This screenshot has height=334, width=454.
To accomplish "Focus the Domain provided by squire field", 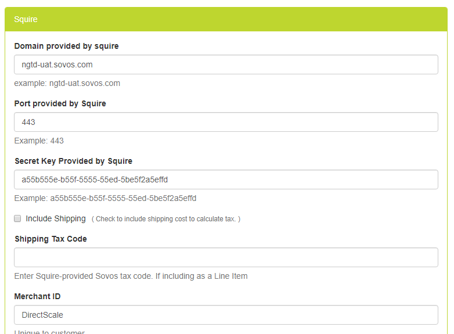I will pyautogui.click(x=226, y=64).
